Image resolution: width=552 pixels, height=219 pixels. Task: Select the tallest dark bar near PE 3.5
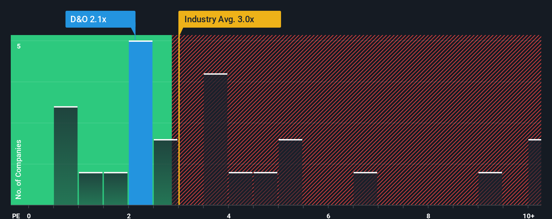pyautogui.click(x=215, y=139)
